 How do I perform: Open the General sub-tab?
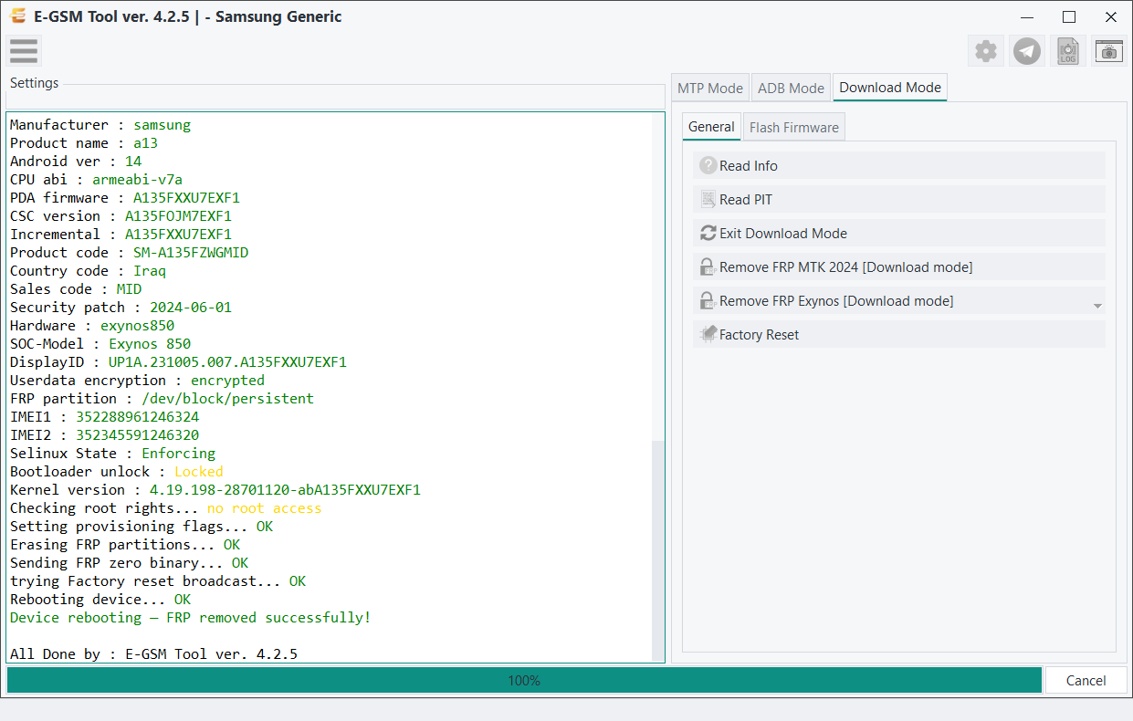coord(711,127)
